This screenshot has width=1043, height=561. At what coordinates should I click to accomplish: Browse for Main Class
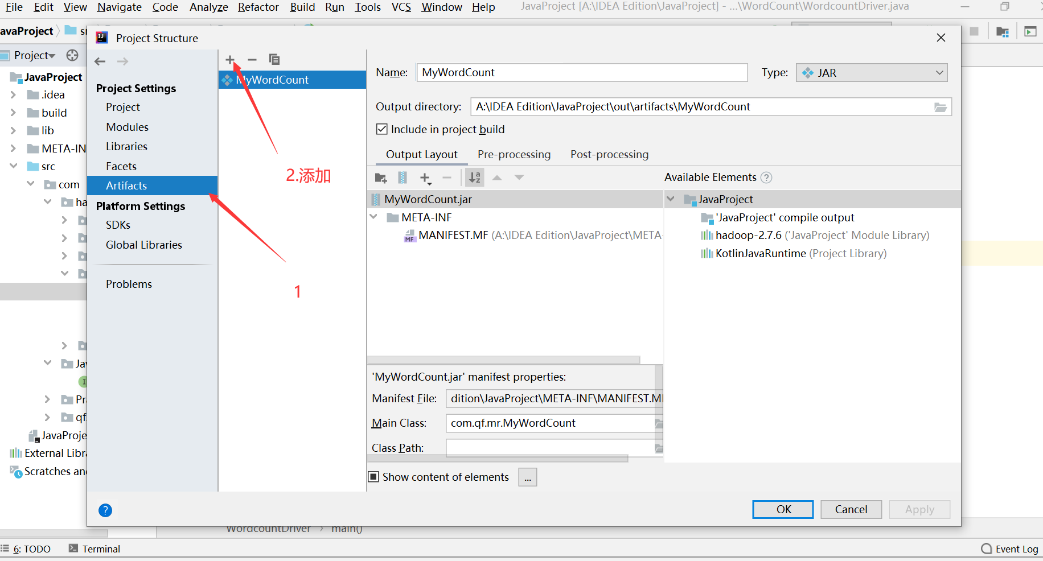(x=659, y=423)
